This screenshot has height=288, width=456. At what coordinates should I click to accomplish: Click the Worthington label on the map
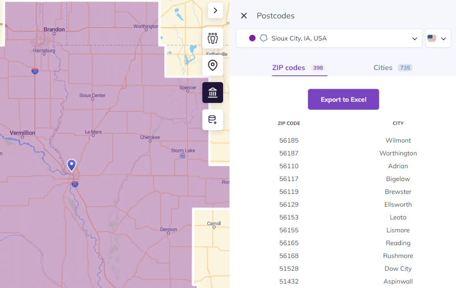146,26
